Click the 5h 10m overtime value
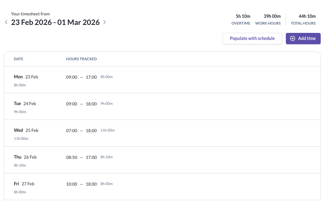329x201 pixels. coord(243,16)
